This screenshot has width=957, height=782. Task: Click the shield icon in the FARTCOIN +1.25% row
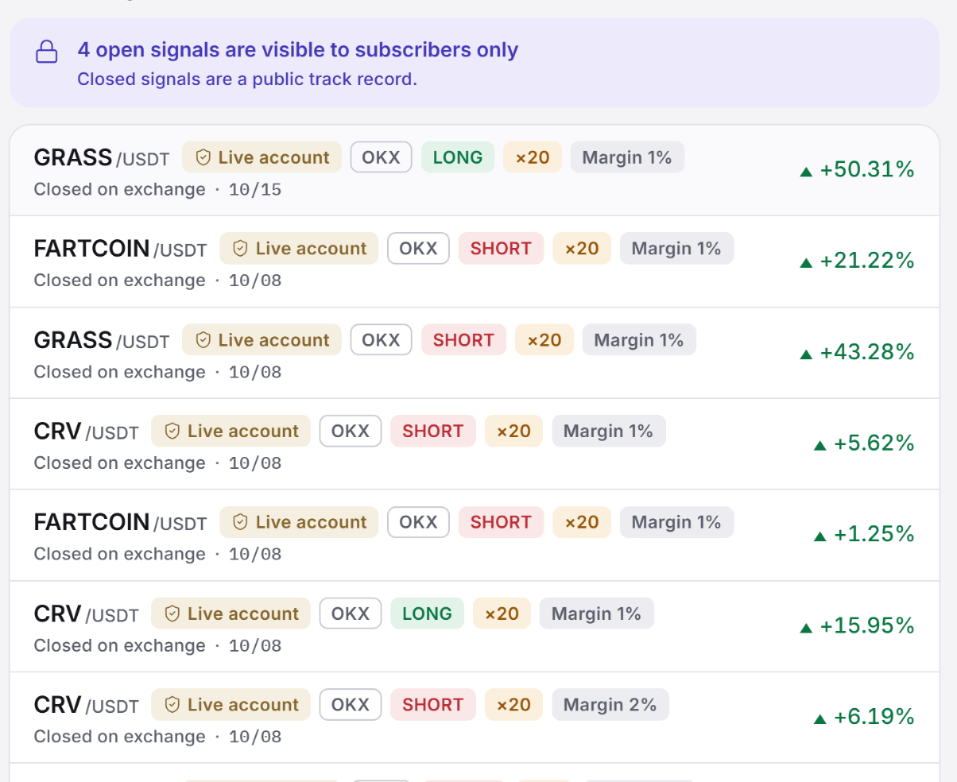coord(241,522)
